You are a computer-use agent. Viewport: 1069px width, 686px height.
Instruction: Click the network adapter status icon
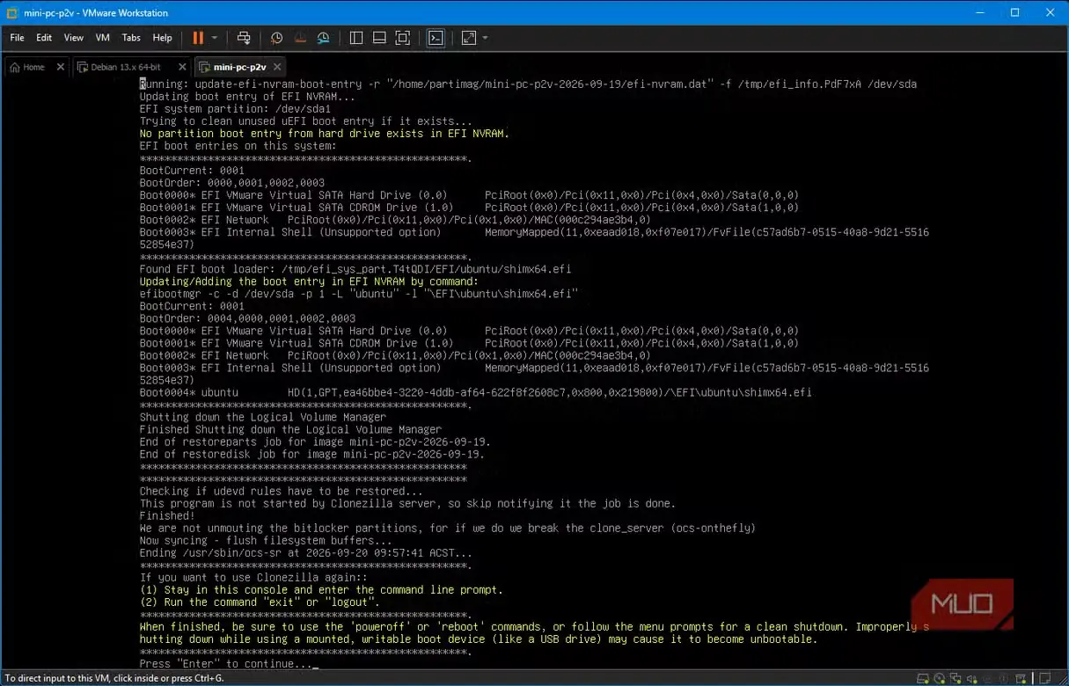[x=957, y=678]
